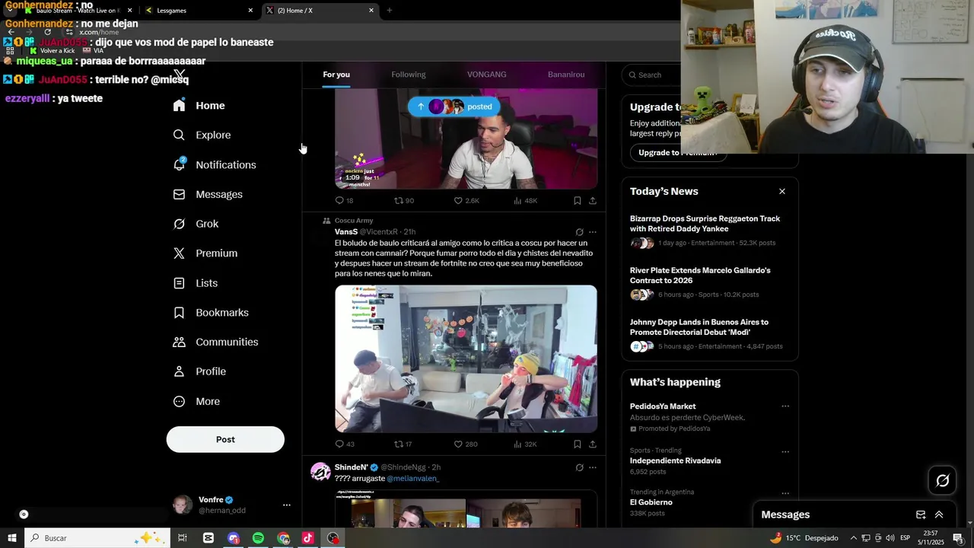The height and width of the screenshot is (548, 974).
Task: Dismiss the Today's News panel
Action: click(782, 191)
